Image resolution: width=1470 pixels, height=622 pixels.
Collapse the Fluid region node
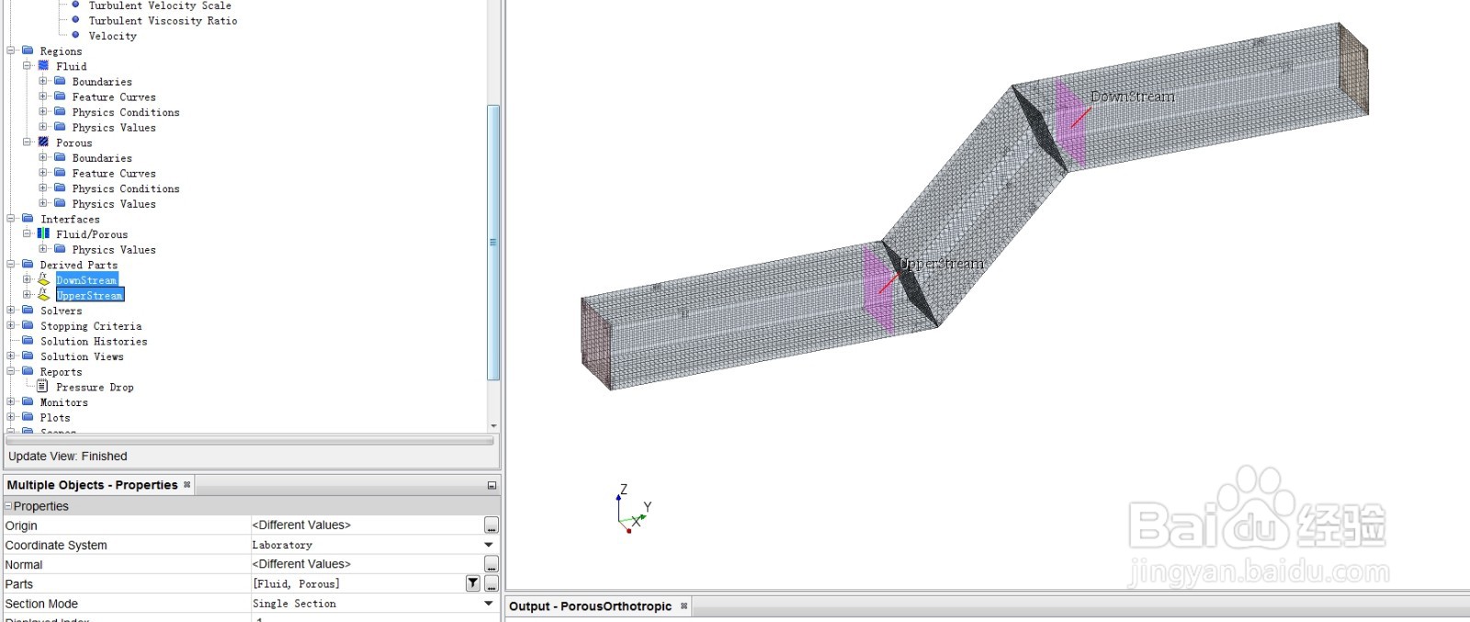pyautogui.click(x=28, y=66)
